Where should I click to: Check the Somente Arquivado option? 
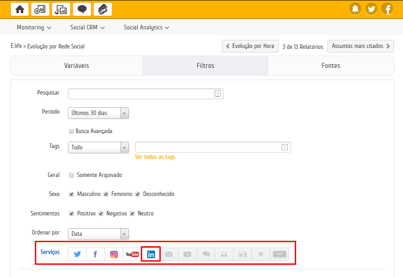click(x=72, y=175)
